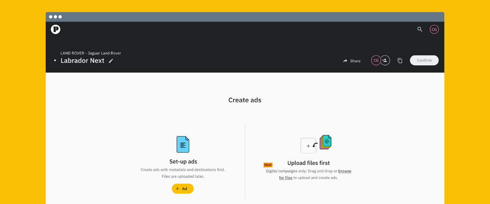This screenshot has height=204, width=490.
Task: Click the Peach logo in the header
Action: 55,29
